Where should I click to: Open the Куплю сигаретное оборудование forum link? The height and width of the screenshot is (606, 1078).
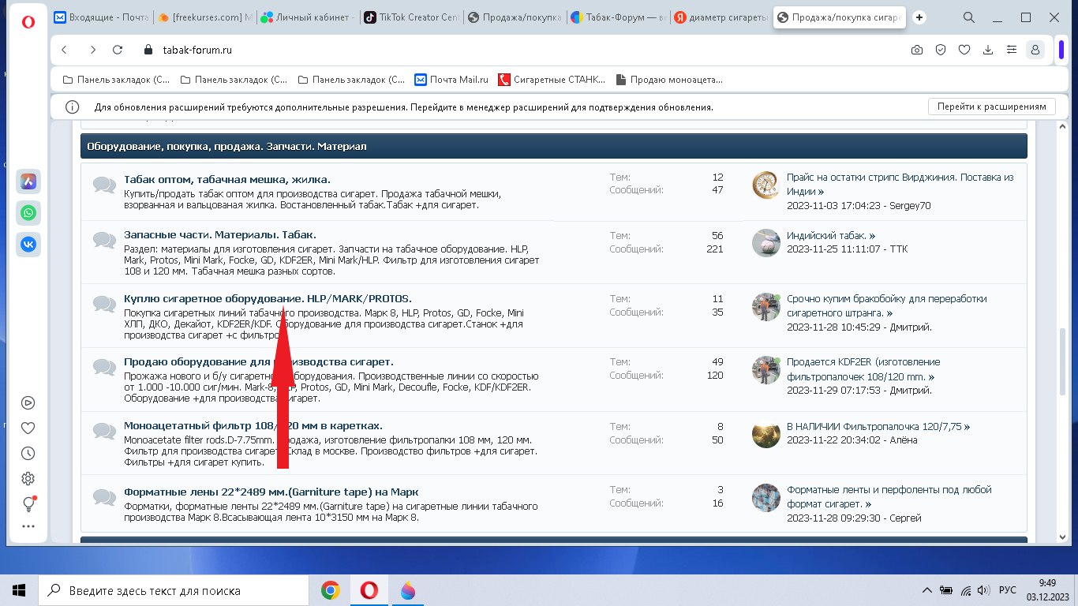click(268, 298)
